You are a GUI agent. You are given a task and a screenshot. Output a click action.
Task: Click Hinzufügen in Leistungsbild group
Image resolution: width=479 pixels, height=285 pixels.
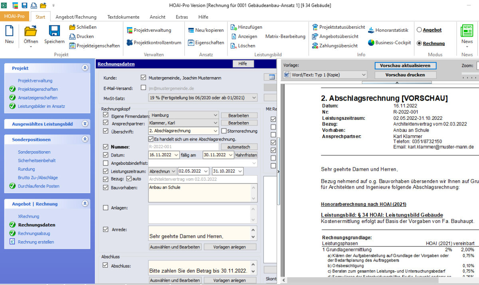pos(246,27)
